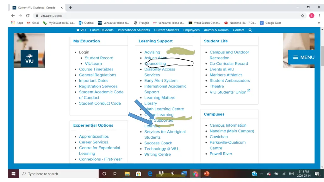Click the page scrollbar down arrow
The width and height of the screenshot is (324, 182).
[322, 167]
